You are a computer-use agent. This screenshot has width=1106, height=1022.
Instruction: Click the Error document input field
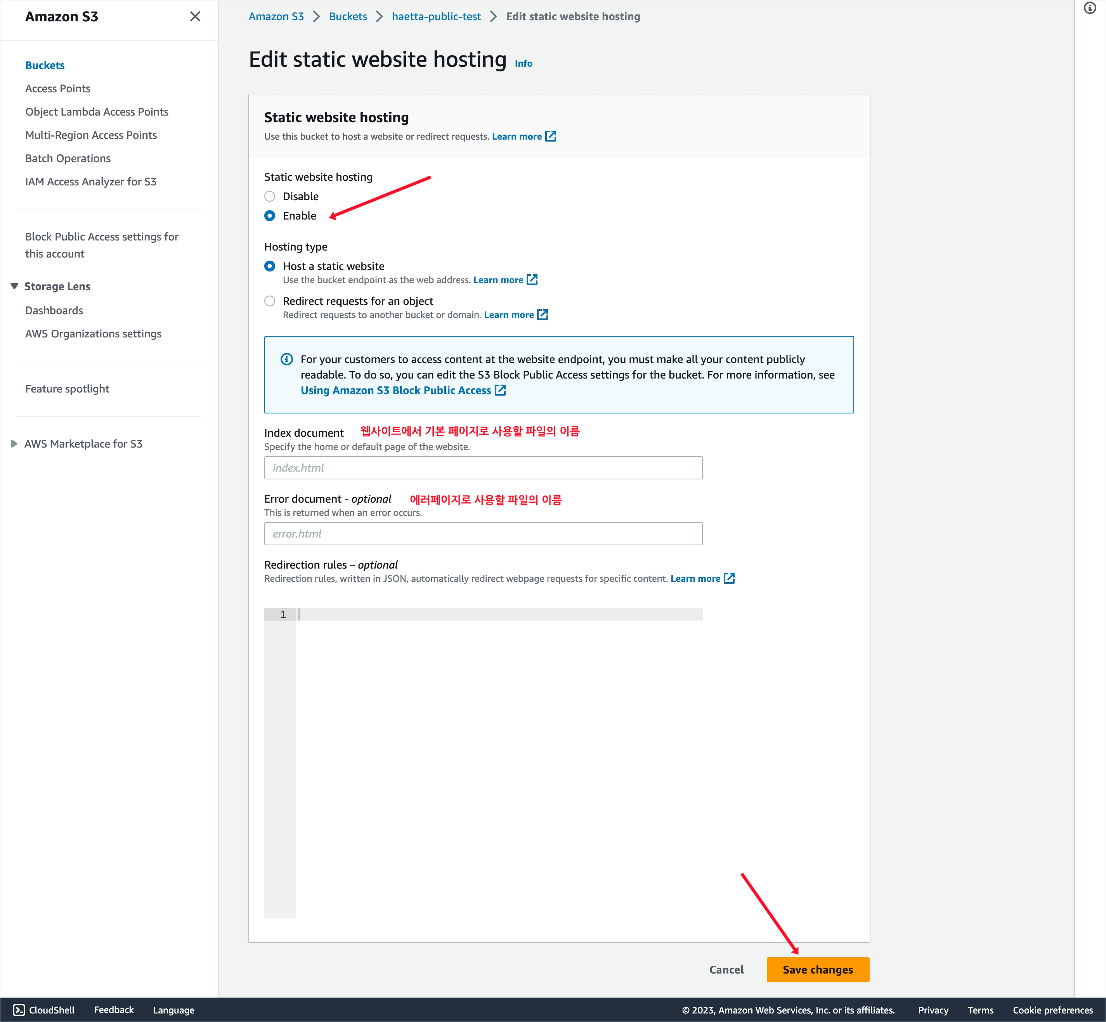point(483,534)
